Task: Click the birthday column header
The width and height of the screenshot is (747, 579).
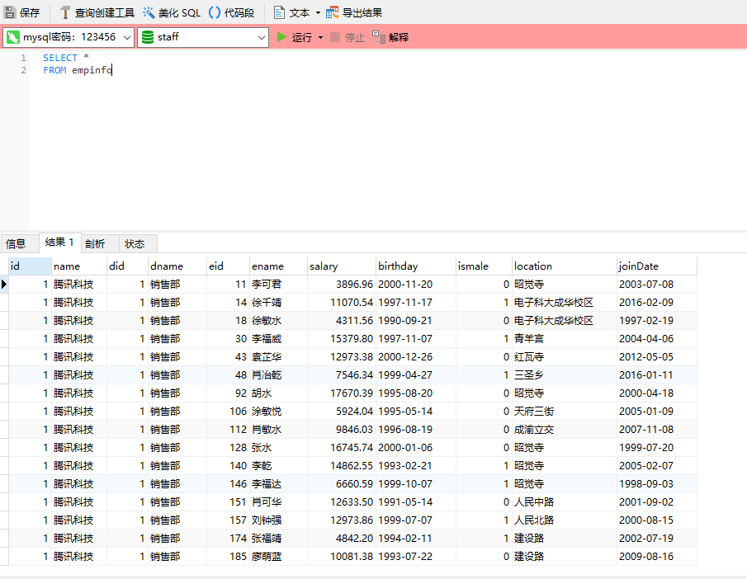Action: (x=416, y=266)
